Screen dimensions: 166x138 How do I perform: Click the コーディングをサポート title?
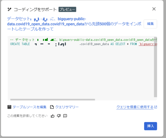tap(35, 9)
